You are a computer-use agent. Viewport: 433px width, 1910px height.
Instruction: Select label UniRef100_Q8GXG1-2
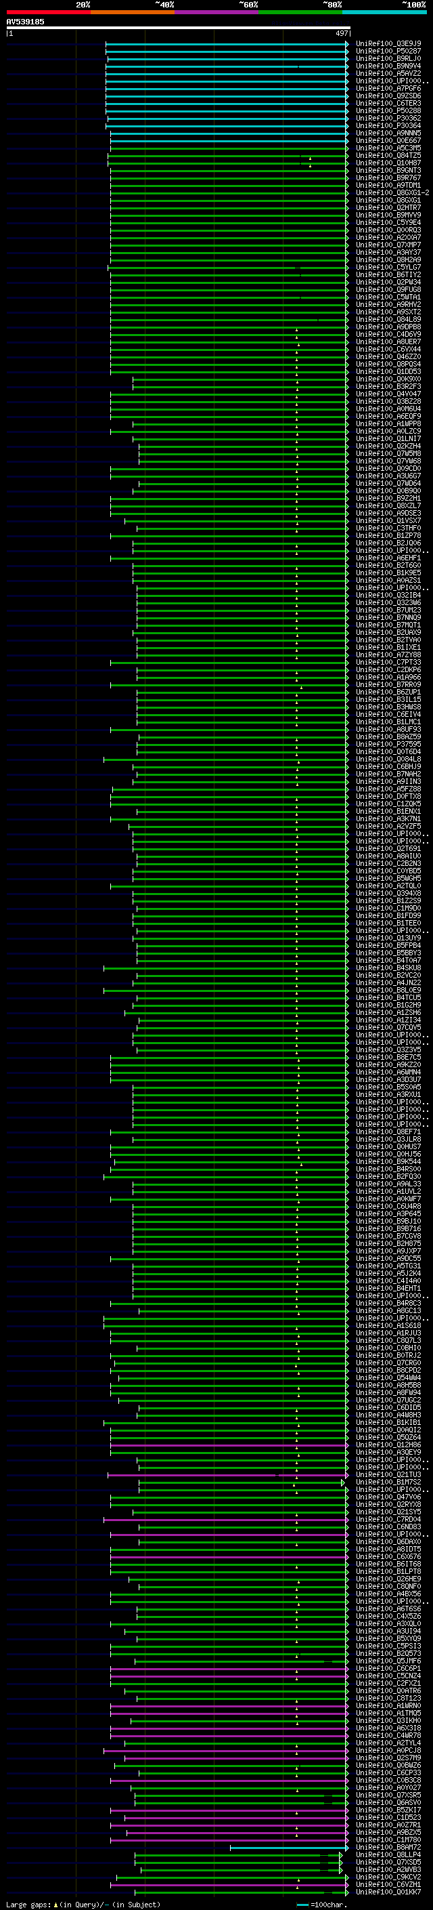[392, 193]
